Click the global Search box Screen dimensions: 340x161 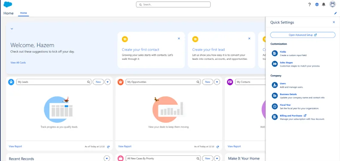(x=173, y=4)
